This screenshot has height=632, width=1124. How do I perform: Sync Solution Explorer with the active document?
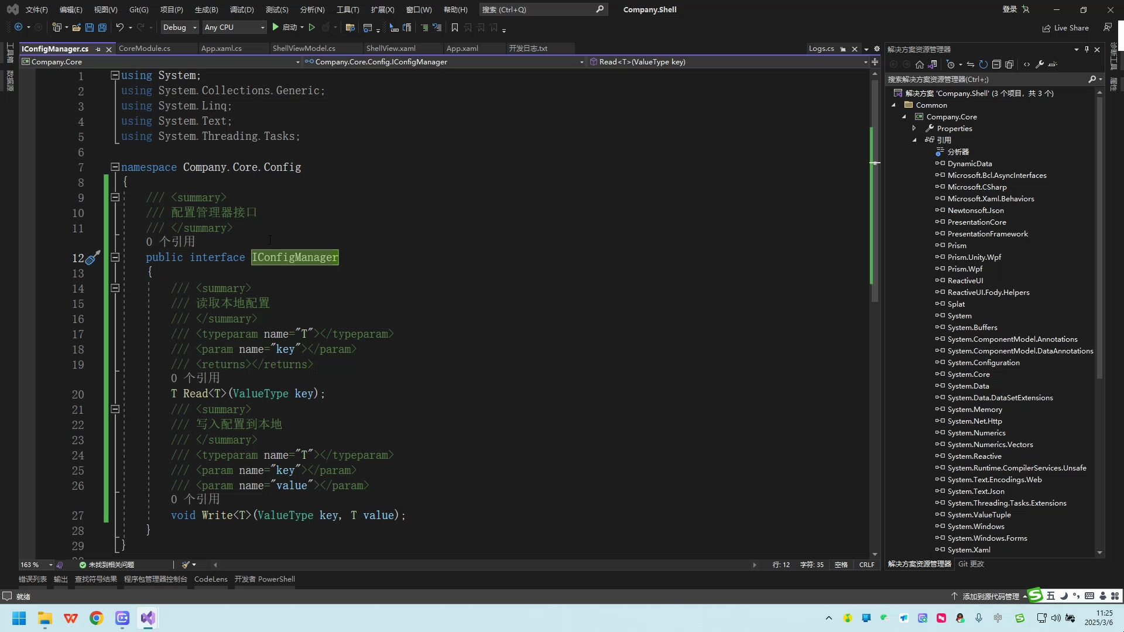pyautogui.click(x=969, y=64)
